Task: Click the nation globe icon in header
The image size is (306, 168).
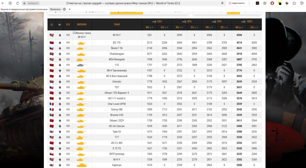Action: 52,24
